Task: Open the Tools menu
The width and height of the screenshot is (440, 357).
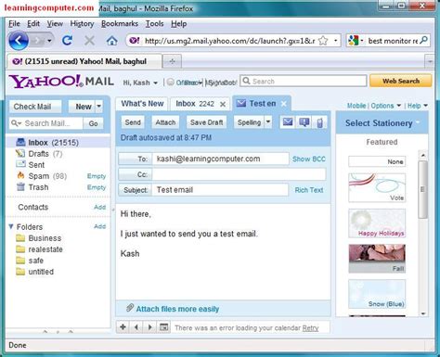Action: [x=155, y=24]
